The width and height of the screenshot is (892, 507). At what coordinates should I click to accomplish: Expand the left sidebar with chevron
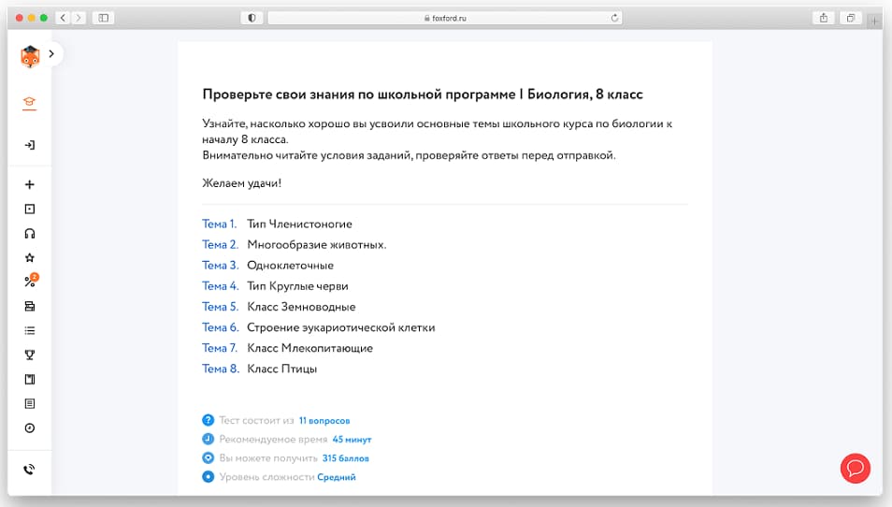(51, 54)
